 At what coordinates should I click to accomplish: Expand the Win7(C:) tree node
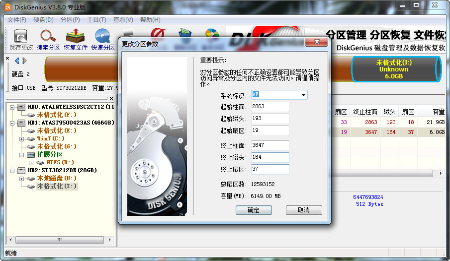click(21, 139)
